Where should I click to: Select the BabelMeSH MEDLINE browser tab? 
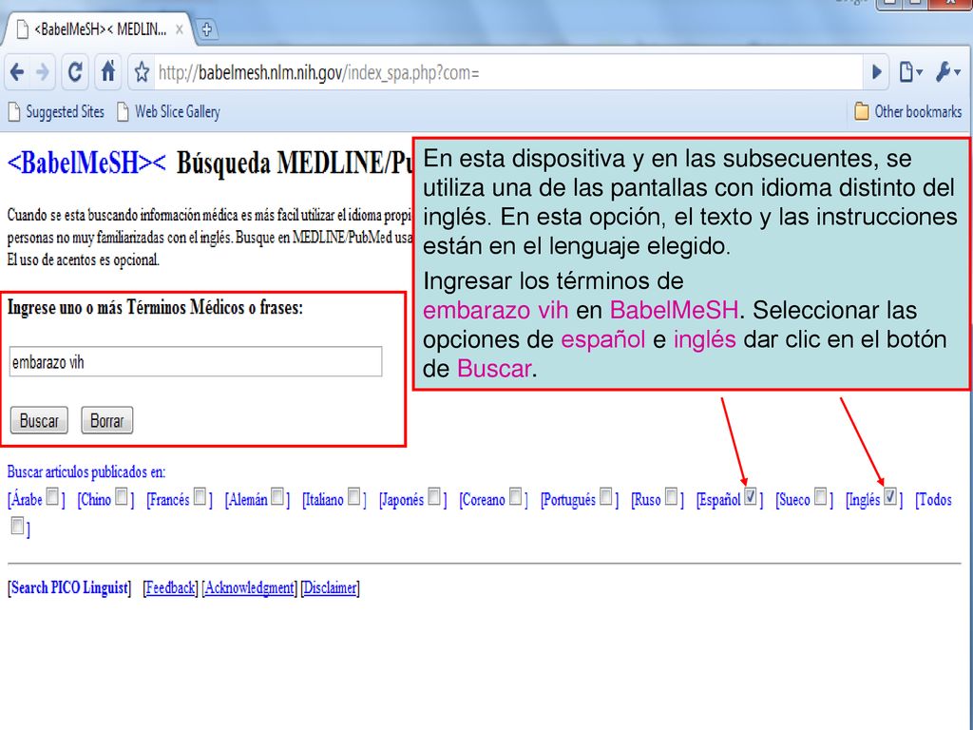tap(99, 29)
